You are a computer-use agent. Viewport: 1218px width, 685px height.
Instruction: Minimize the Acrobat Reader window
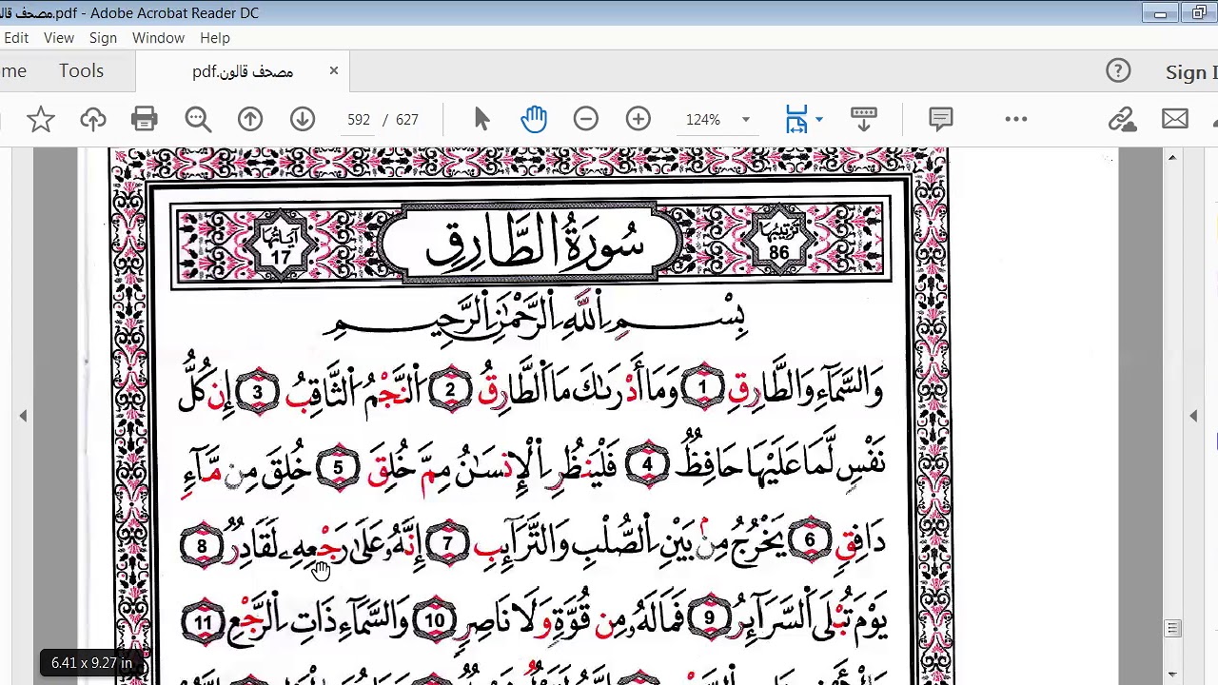click(1160, 13)
